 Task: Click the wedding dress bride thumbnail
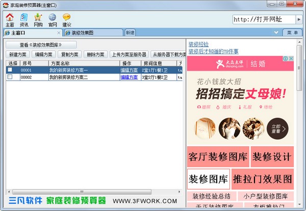(229, 128)
